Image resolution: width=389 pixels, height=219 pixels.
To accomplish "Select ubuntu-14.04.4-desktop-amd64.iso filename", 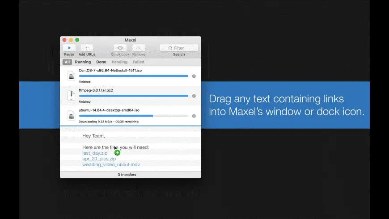I will tap(109, 110).
